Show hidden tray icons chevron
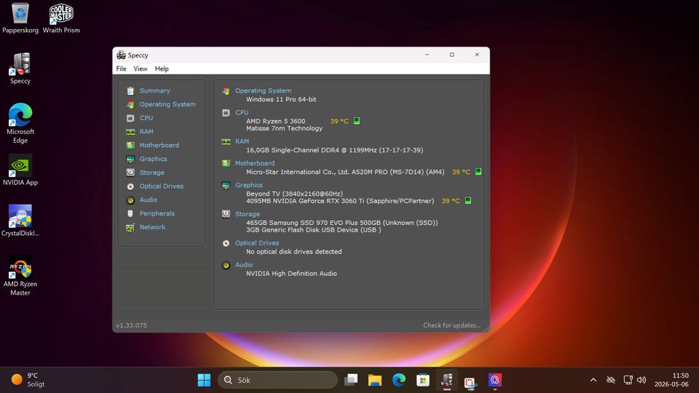699x393 pixels. coord(593,380)
